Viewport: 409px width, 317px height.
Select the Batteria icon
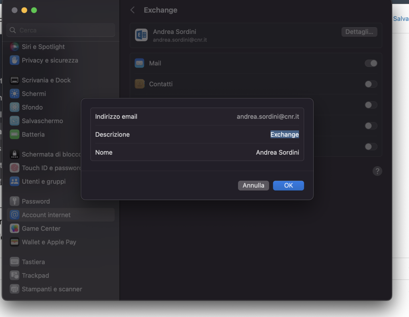click(15, 134)
